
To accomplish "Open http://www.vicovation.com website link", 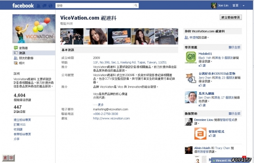I will point(111,118).
